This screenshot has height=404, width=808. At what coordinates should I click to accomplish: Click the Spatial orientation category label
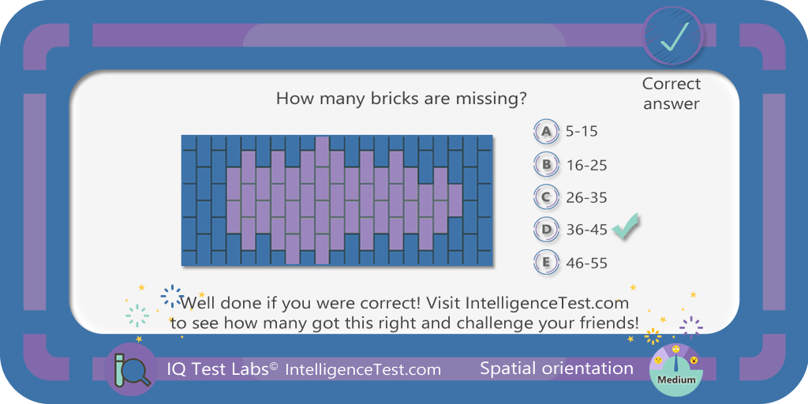(556, 368)
